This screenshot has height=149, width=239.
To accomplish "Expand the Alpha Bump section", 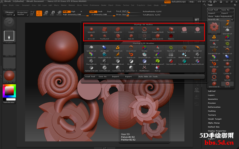I will point(214,123).
